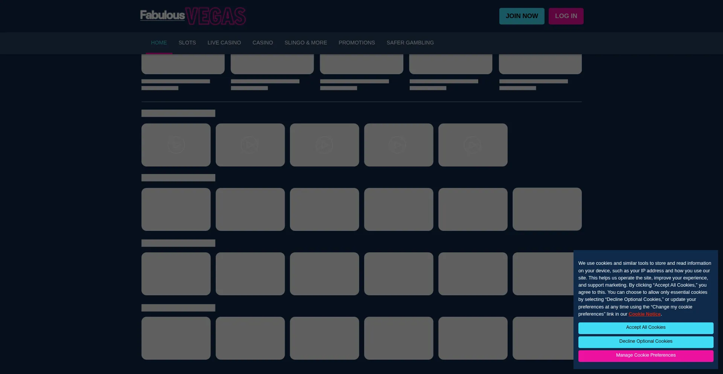The width and height of the screenshot is (723, 374).
Task: Accept All Cookies in the banner
Action: click(645, 328)
